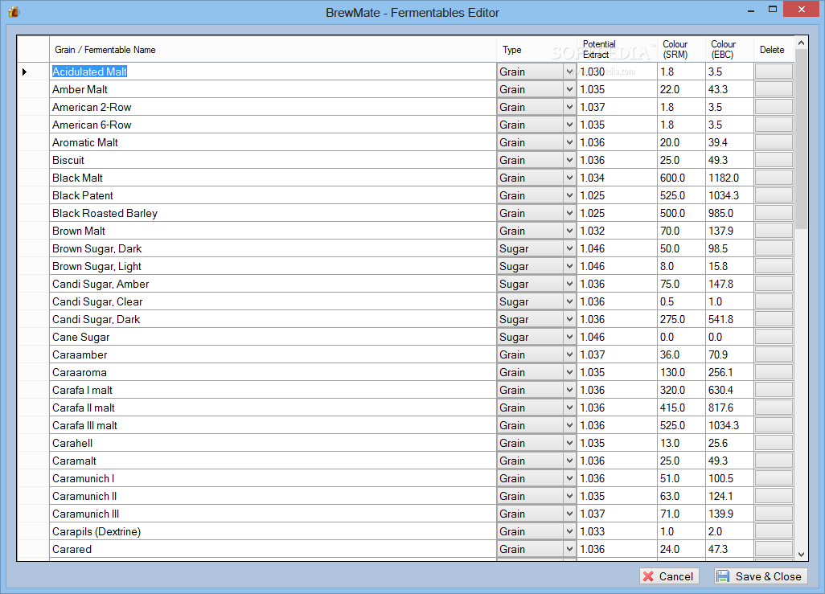This screenshot has width=825, height=594.
Task: Select the American 2-Row name cell
Action: point(273,108)
